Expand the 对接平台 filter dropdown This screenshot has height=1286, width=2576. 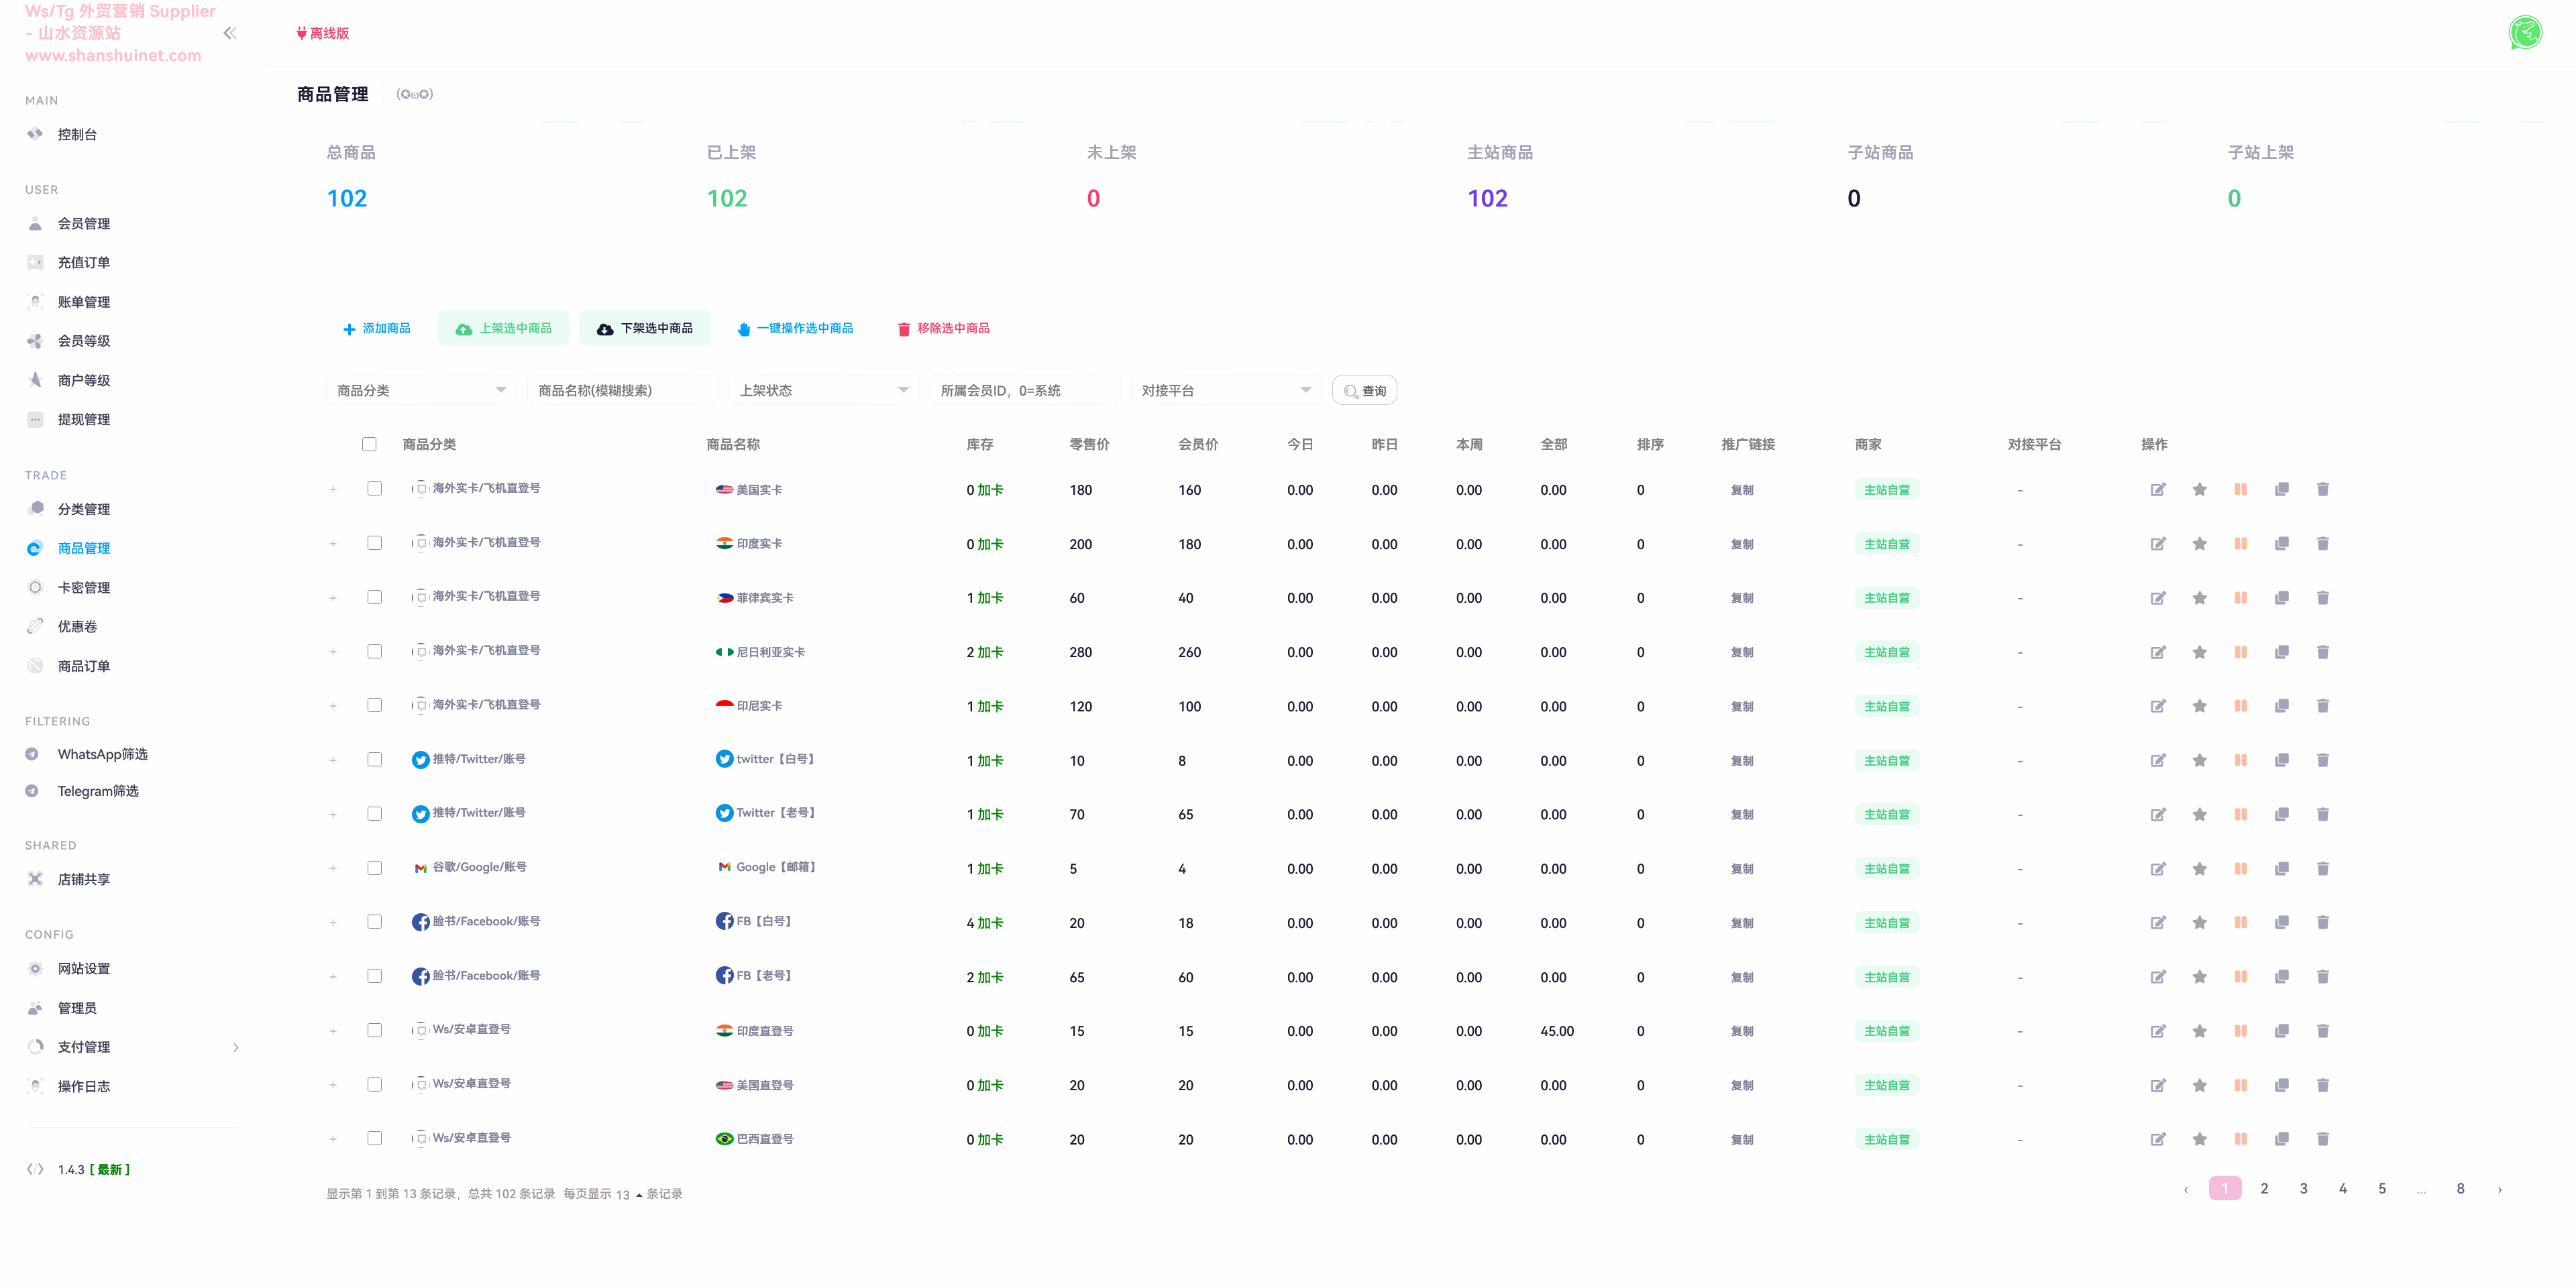coord(1225,390)
